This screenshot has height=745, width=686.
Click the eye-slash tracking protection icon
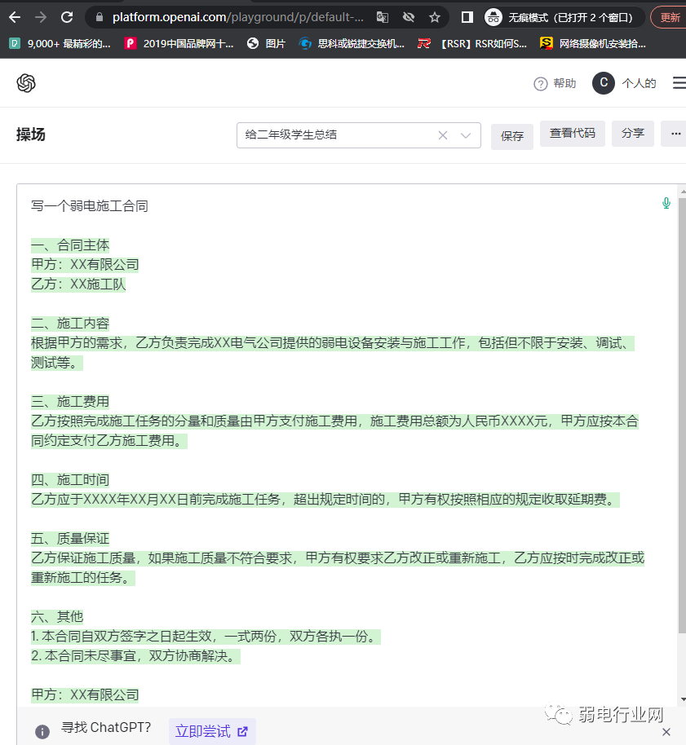[x=409, y=17]
